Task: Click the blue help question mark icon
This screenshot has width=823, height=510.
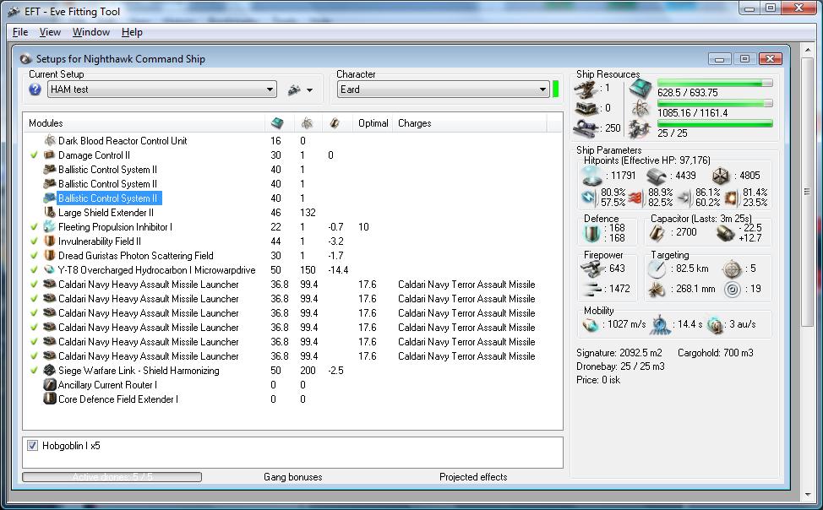Action: point(35,90)
